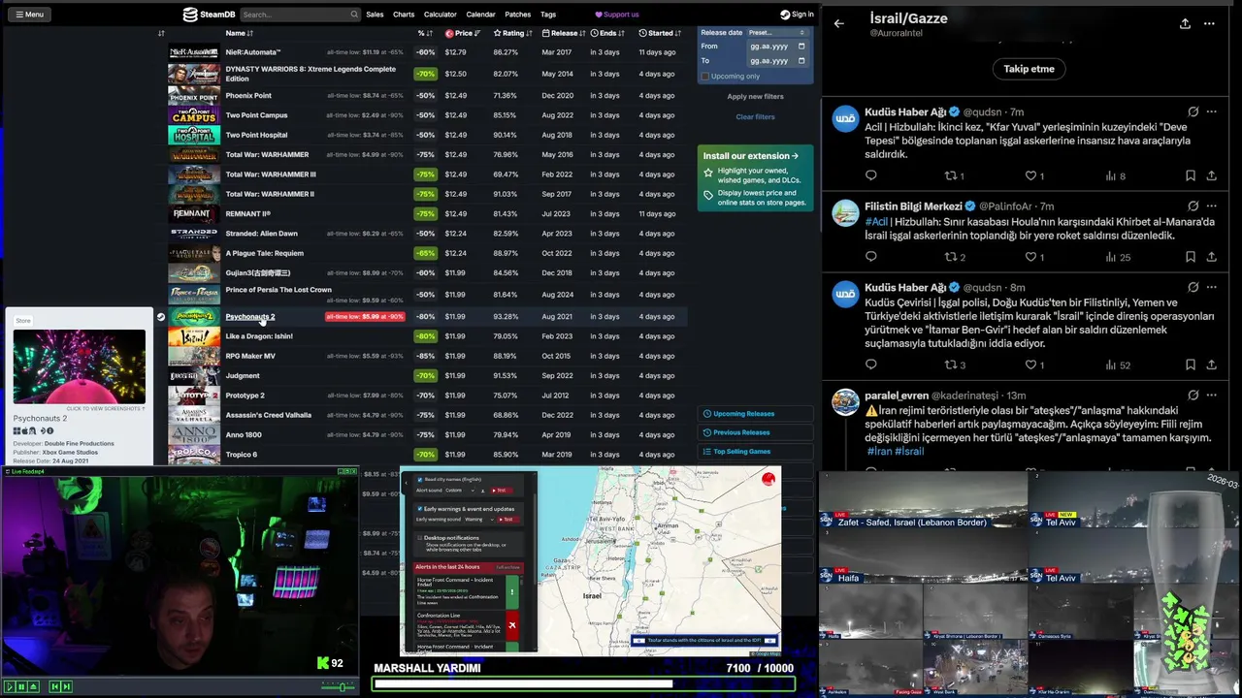The height and width of the screenshot is (698, 1242).
Task: Sort table by discount percent column
Action: (425, 33)
